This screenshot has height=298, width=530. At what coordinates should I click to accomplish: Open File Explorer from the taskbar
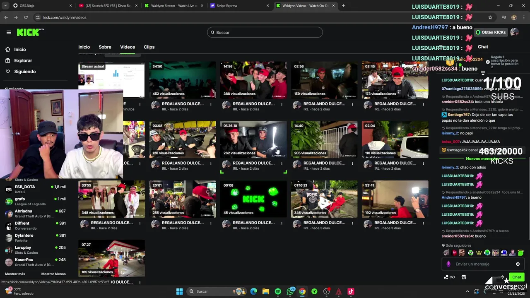pyautogui.click(x=266, y=291)
